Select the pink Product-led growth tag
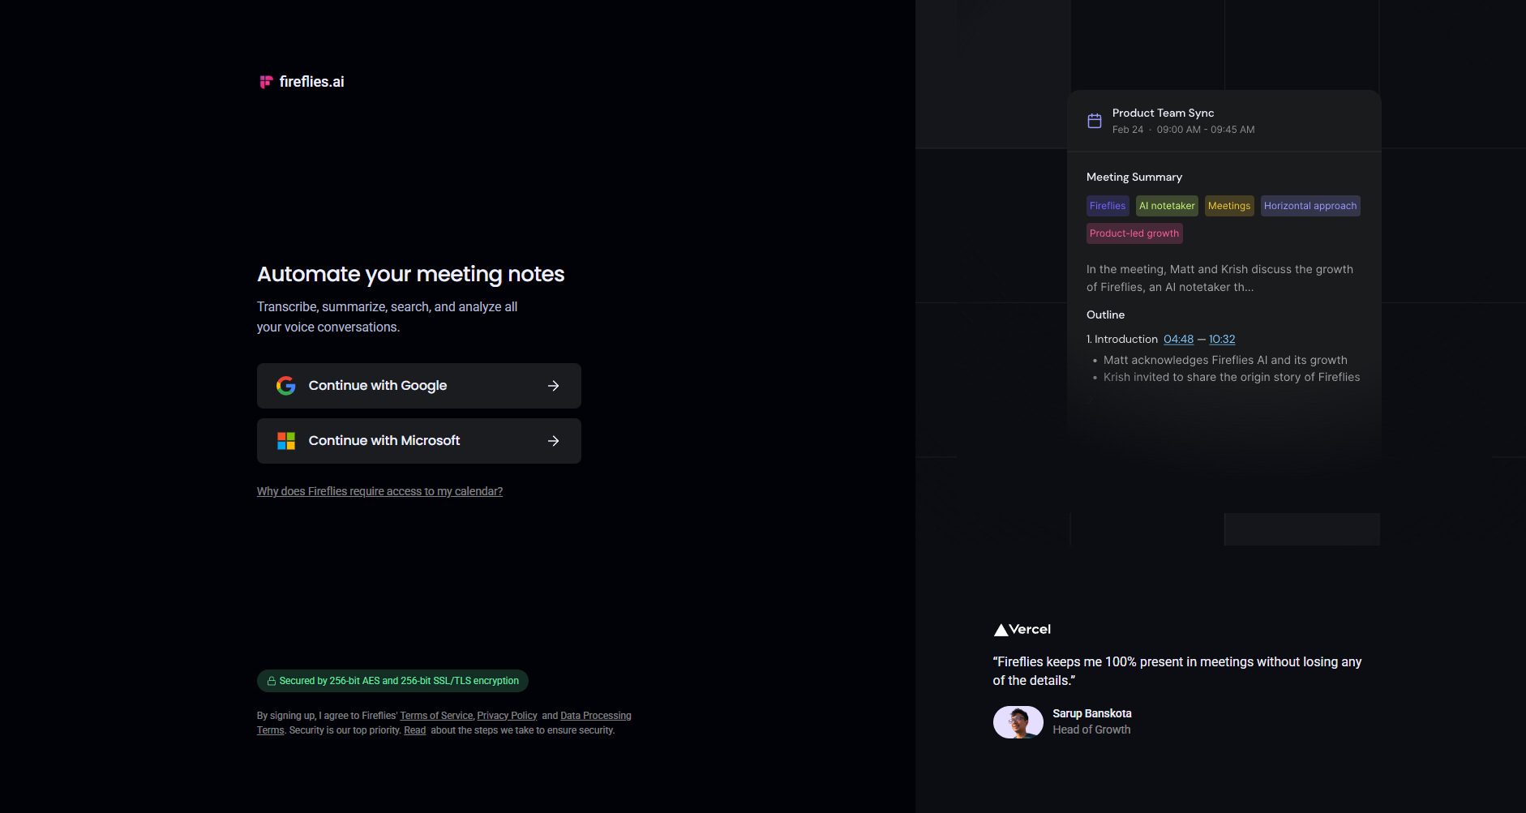This screenshot has width=1526, height=813. point(1134,233)
